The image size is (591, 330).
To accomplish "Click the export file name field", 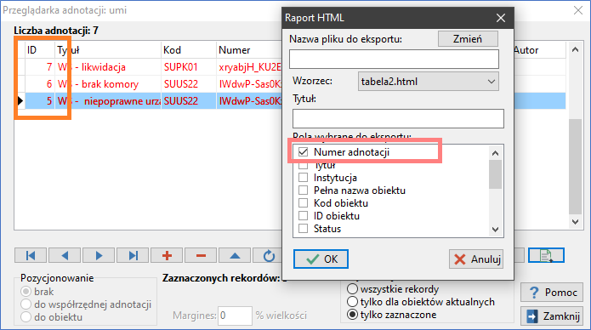I will coord(394,59).
